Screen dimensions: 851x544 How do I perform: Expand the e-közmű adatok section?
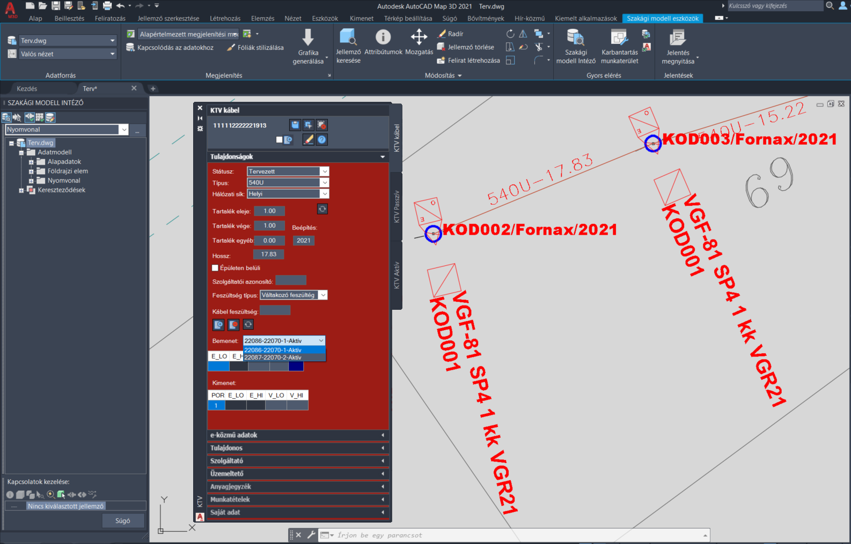tap(298, 435)
